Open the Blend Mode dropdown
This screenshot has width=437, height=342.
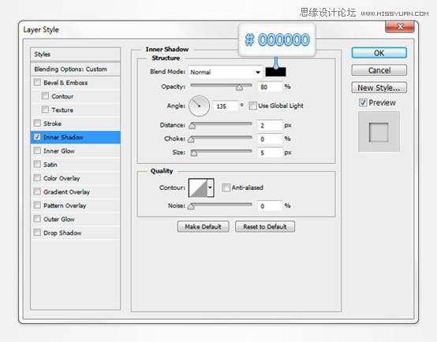(x=226, y=72)
